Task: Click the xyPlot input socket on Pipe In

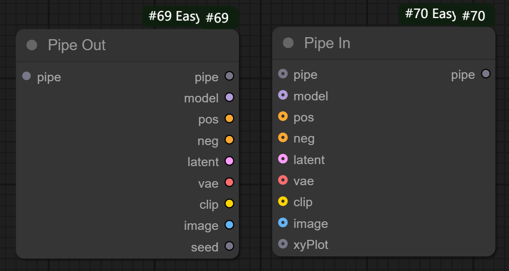Action: (283, 244)
